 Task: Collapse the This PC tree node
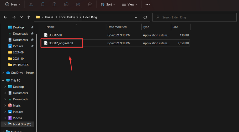[x=3, y=81]
